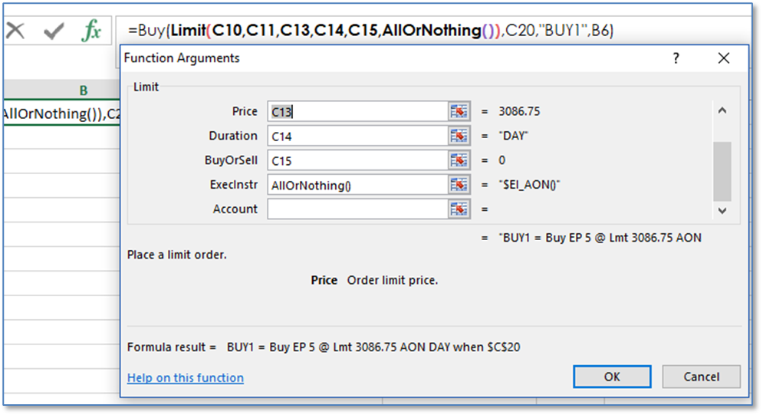Click BuyOrSell field range selector icon
The height and width of the screenshot is (415, 763).
tap(459, 160)
